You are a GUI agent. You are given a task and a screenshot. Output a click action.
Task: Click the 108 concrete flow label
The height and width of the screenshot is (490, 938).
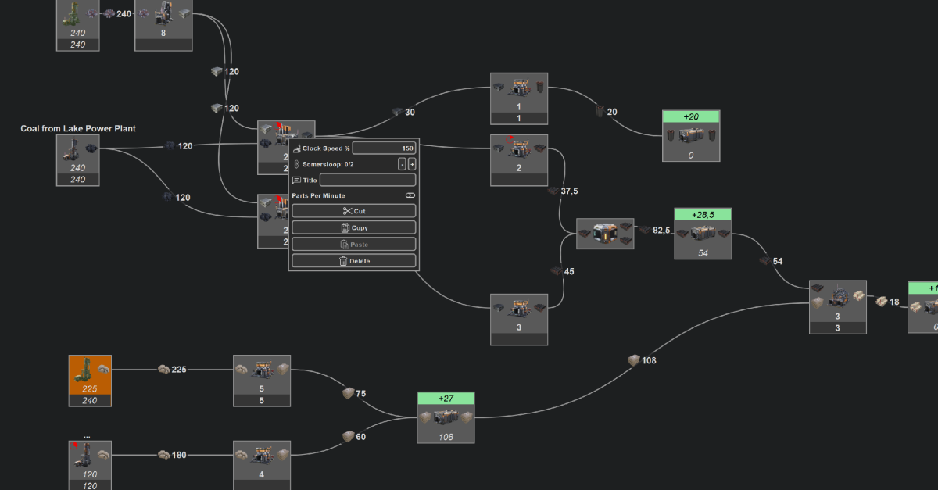[649, 360]
